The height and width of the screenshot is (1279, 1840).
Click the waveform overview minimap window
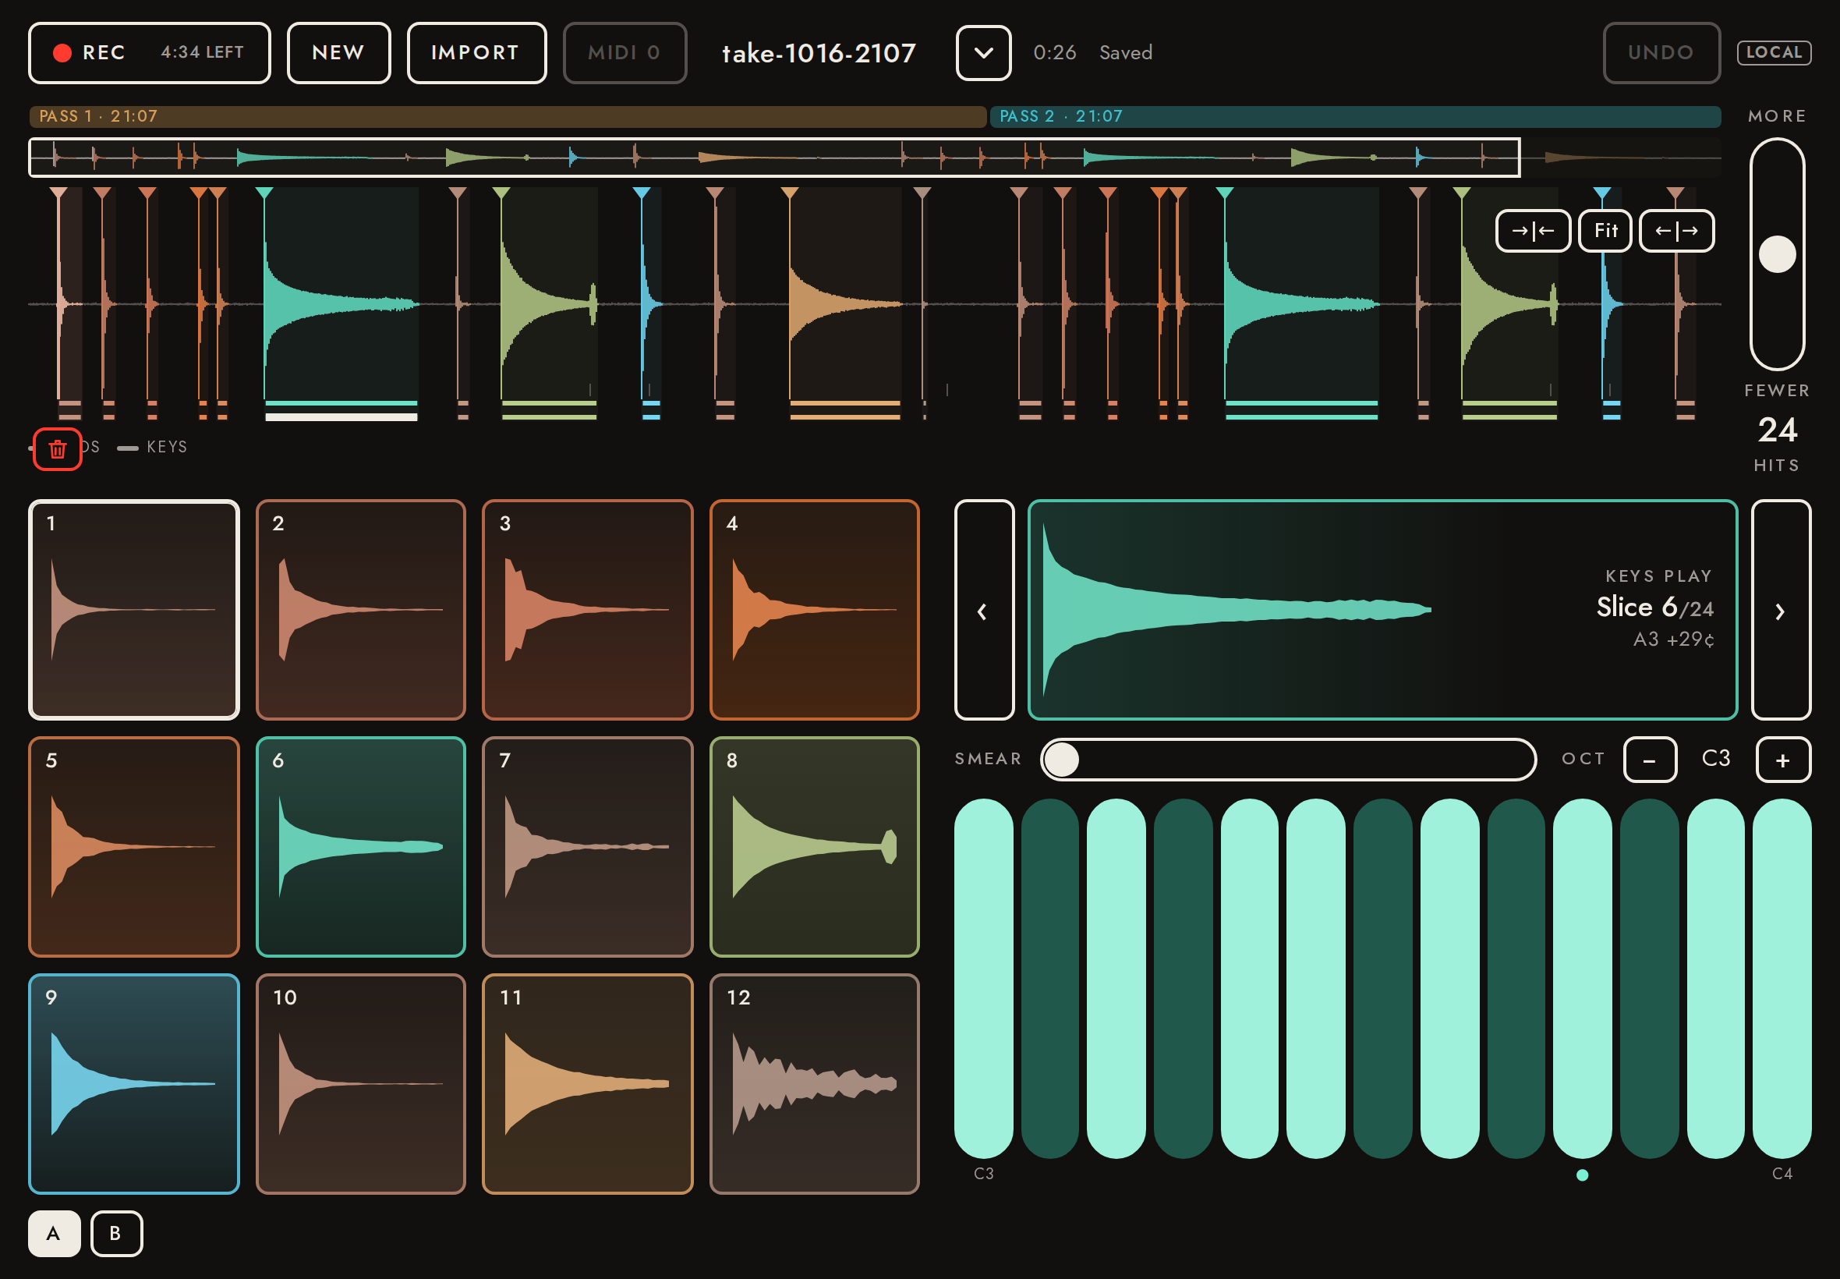click(775, 157)
